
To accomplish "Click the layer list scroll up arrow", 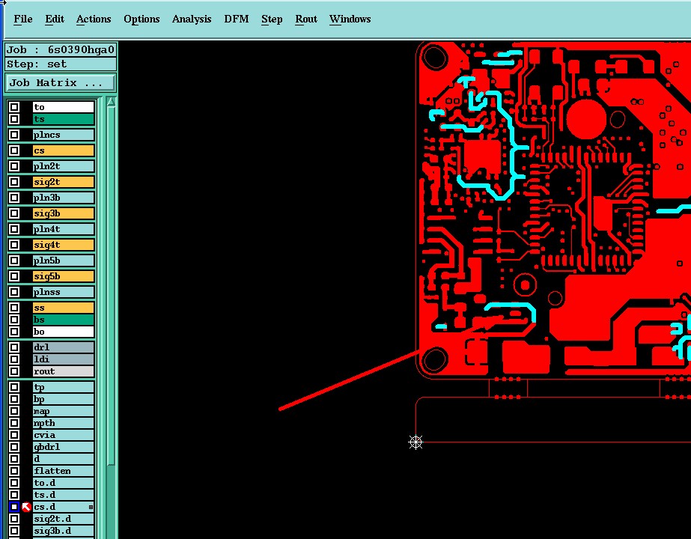I will (111, 103).
